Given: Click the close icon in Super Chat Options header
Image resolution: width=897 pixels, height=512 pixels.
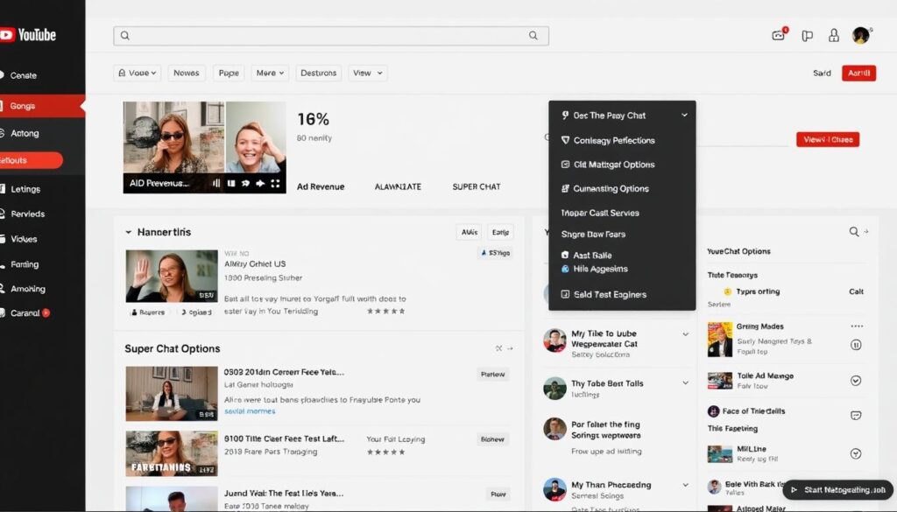Looking at the screenshot, I should tap(498, 348).
